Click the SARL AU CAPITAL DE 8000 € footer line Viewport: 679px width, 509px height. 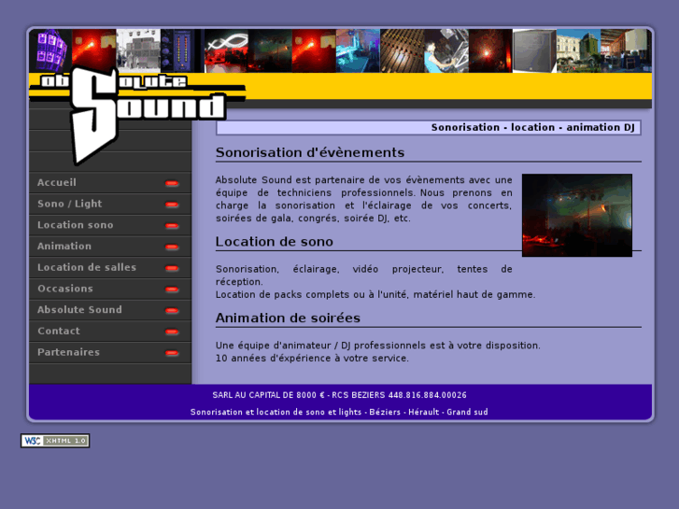coord(340,395)
